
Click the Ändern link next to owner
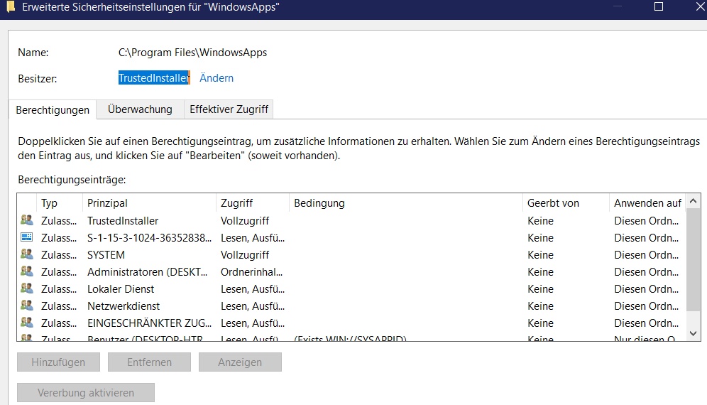coord(217,77)
